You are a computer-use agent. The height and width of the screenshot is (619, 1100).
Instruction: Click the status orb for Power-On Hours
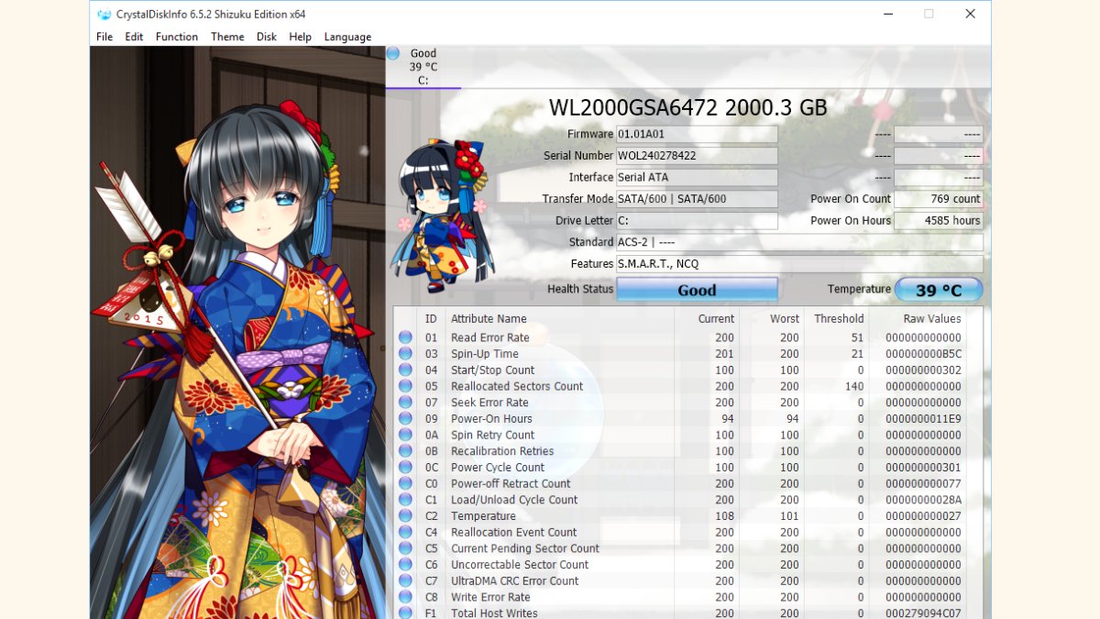pyautogui.click(x=405, y=419)
